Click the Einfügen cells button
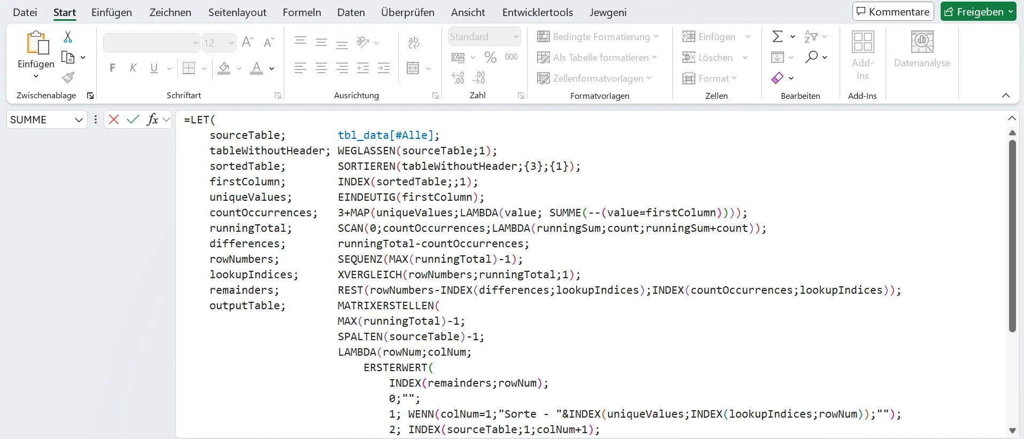The height and width of the screenshot is (439, 1024). 709,37
